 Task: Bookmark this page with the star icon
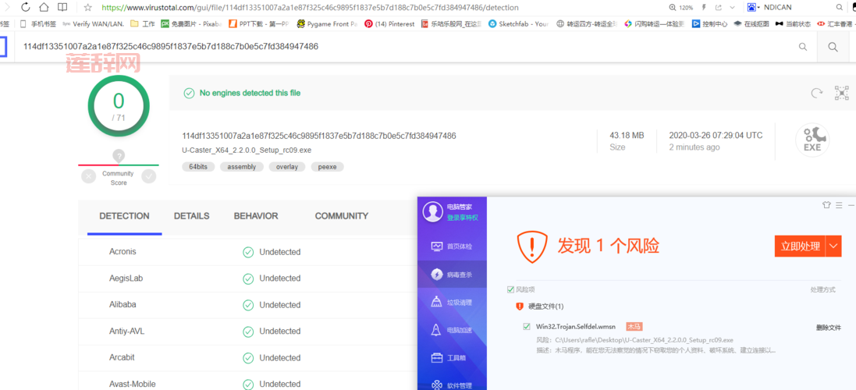click(x=88, y=8)
